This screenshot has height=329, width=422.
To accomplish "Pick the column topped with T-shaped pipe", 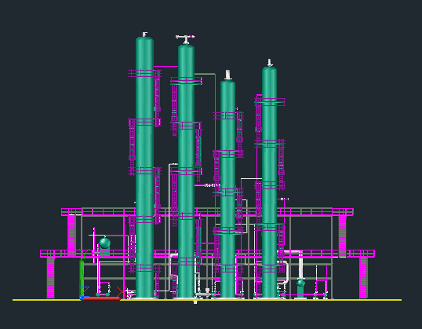I will tap(186, 171).
